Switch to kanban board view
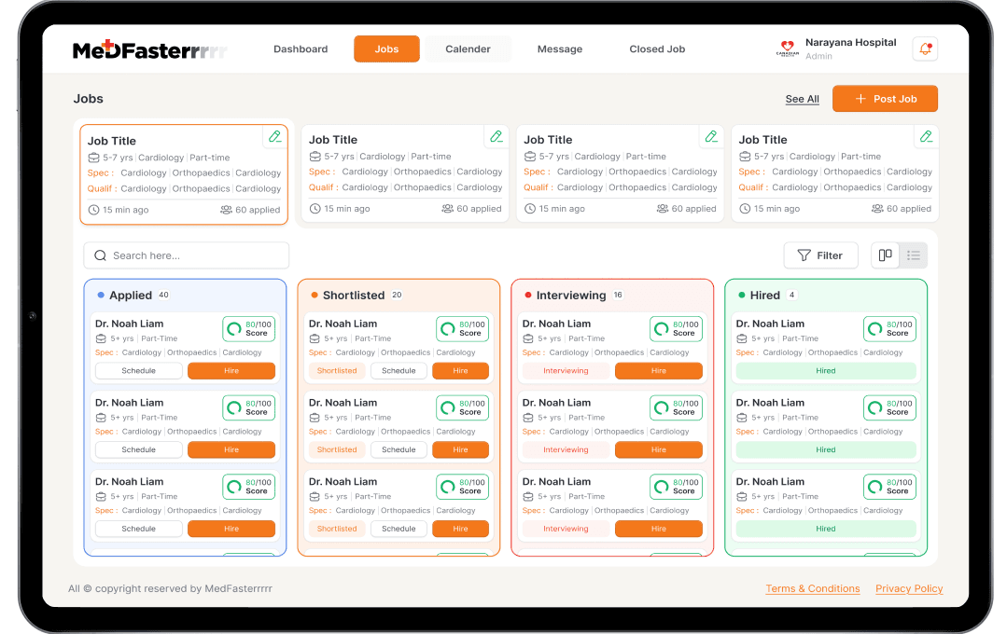 885,255
